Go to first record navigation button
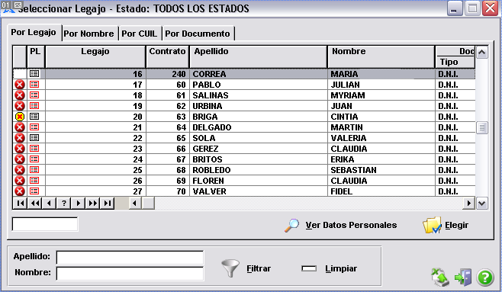This screenshot has width=502, height=292. [x=20, y=203]
